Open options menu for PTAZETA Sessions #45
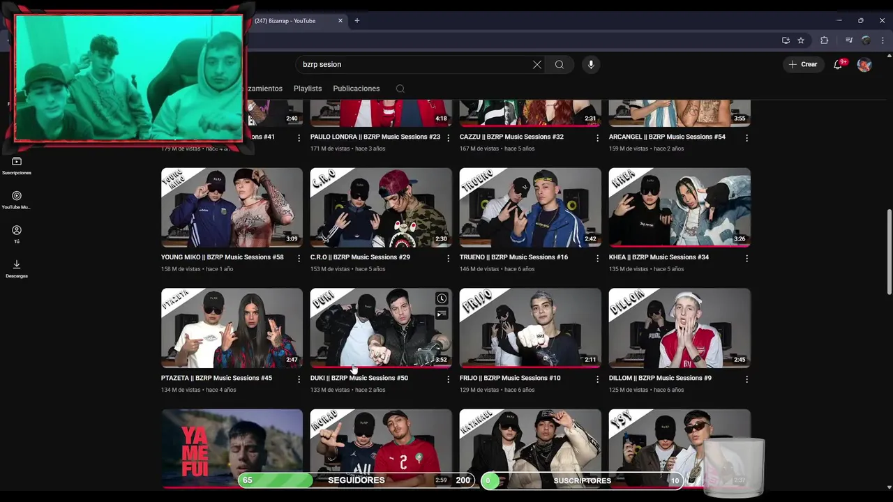This screenshot has width=893, height=502. [299, 379]
